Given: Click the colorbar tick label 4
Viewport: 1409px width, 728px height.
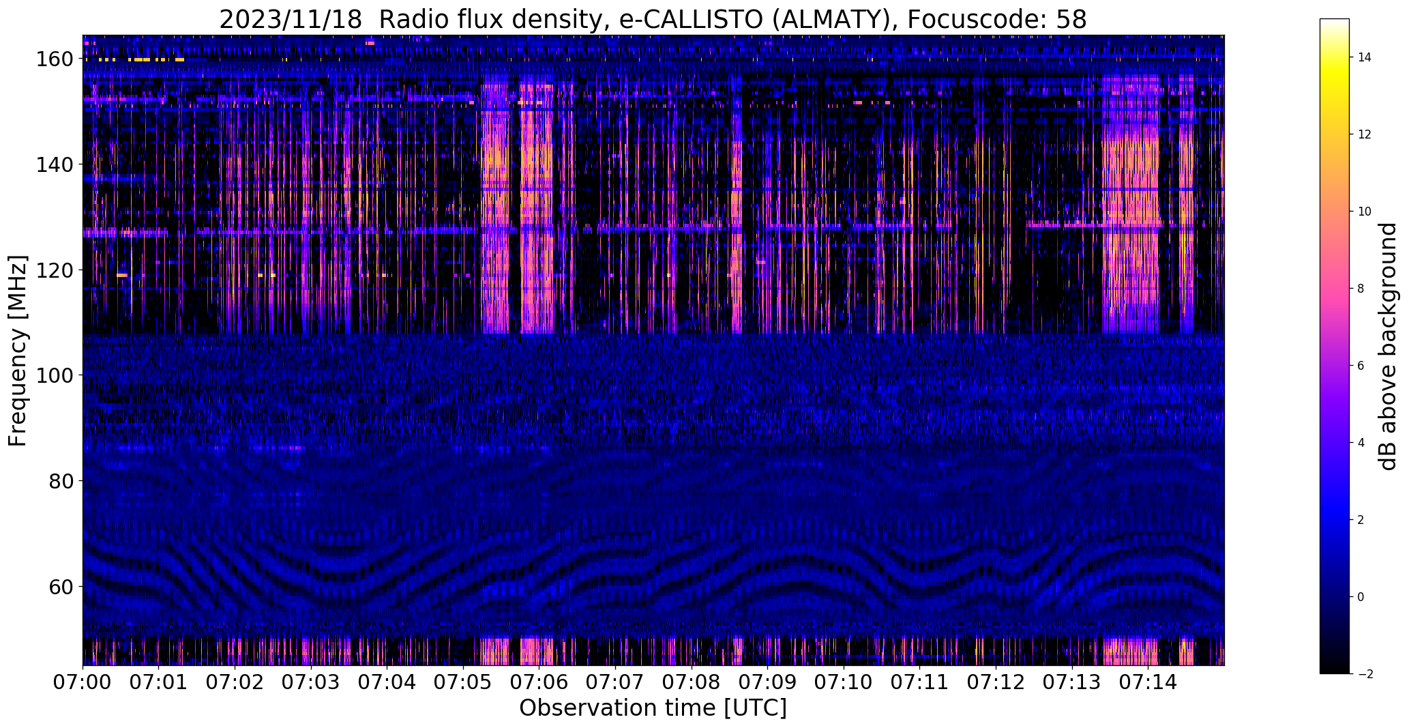Looking at the screenshot, I should (x=1361, y=443).
